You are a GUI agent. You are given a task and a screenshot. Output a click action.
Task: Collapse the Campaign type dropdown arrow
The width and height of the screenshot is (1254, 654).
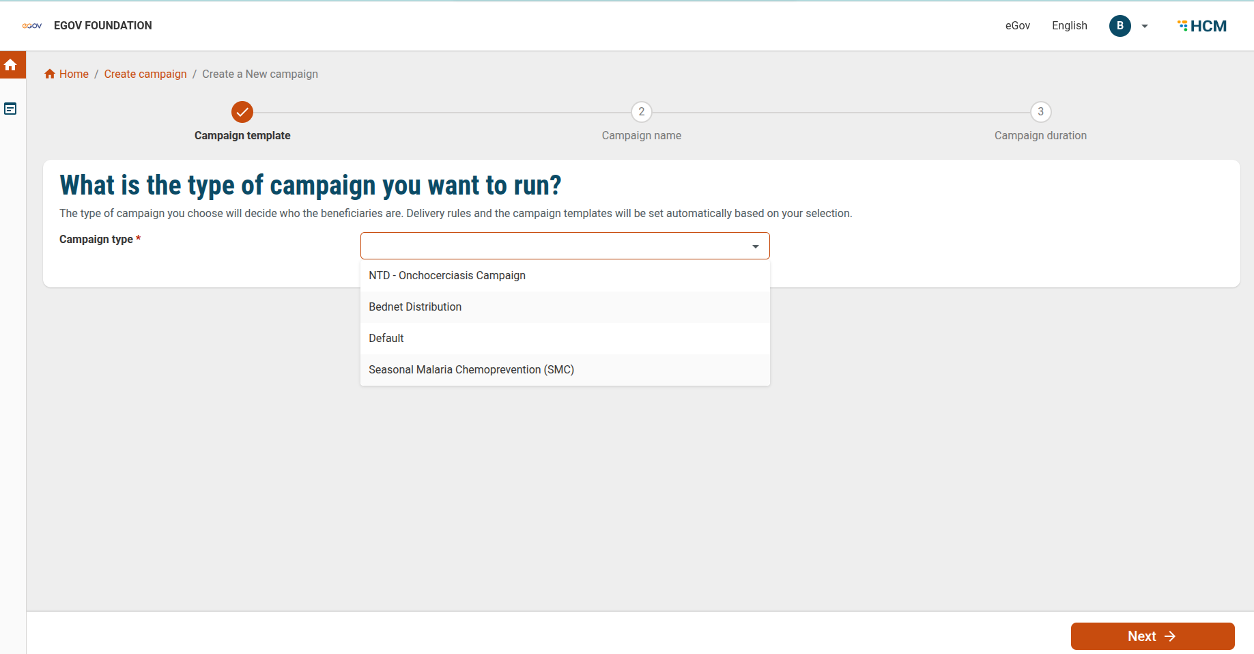pos(755,246)
